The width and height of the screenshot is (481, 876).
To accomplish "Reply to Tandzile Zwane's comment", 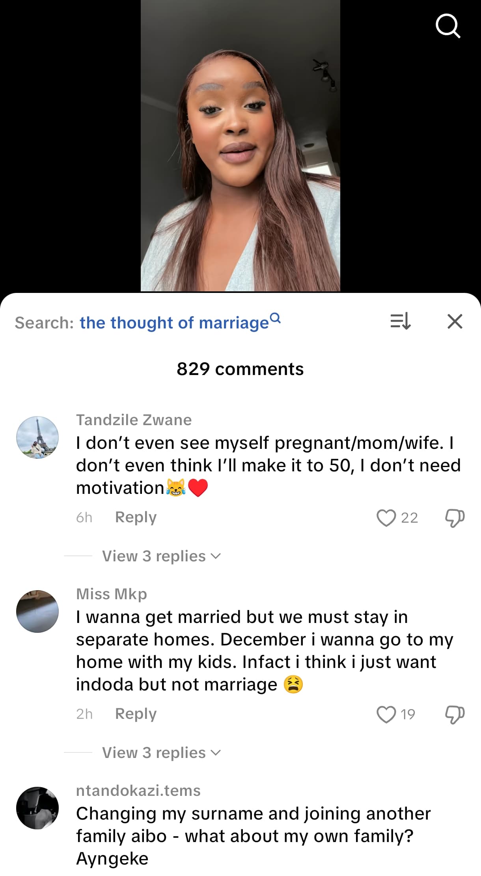I will [x=136, y=517].
